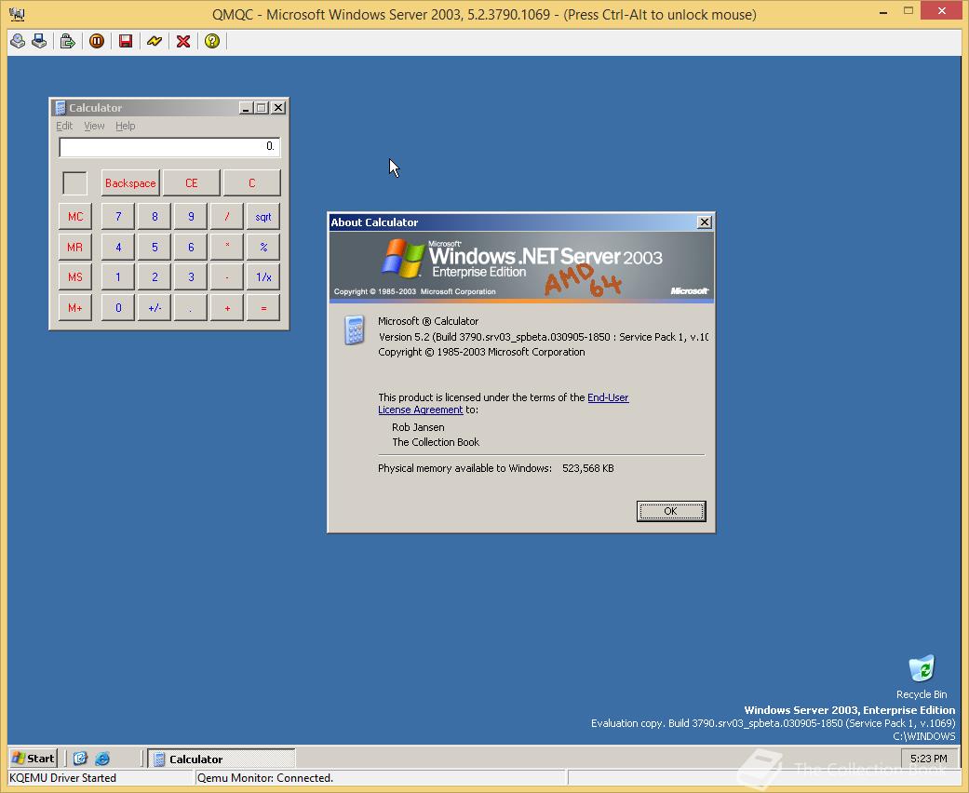This screenshot has height=793, width=969.
Task: Click the calculator icon in About Calculator dialog
Action: tap(354, 329)
